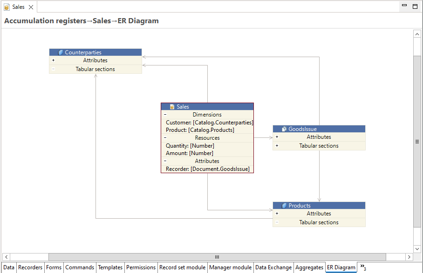Open the Permissions tab
The width and height of the screenshot is (423, 273).
[x=141, y=267]
